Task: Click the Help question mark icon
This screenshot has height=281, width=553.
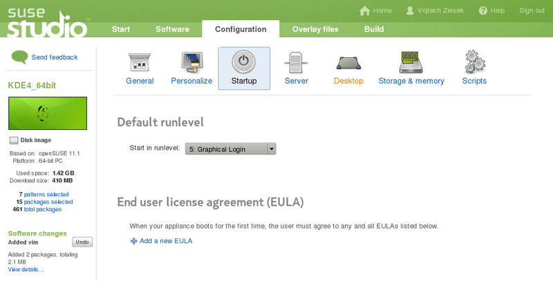Action: [482, 10]
